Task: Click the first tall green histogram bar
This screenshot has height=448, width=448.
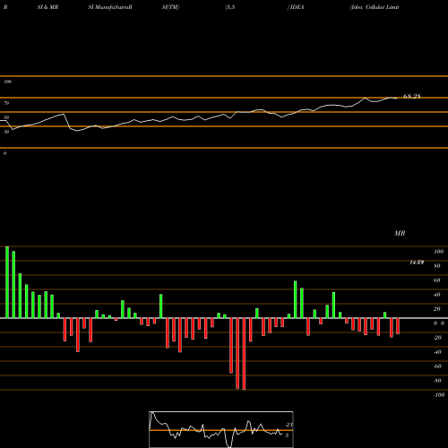Action: click(7, 282)
